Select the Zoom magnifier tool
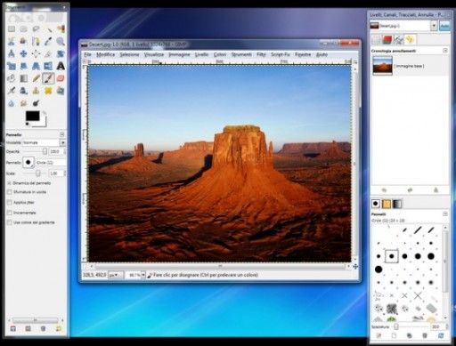The image size is (456, 346). (61, 41)
